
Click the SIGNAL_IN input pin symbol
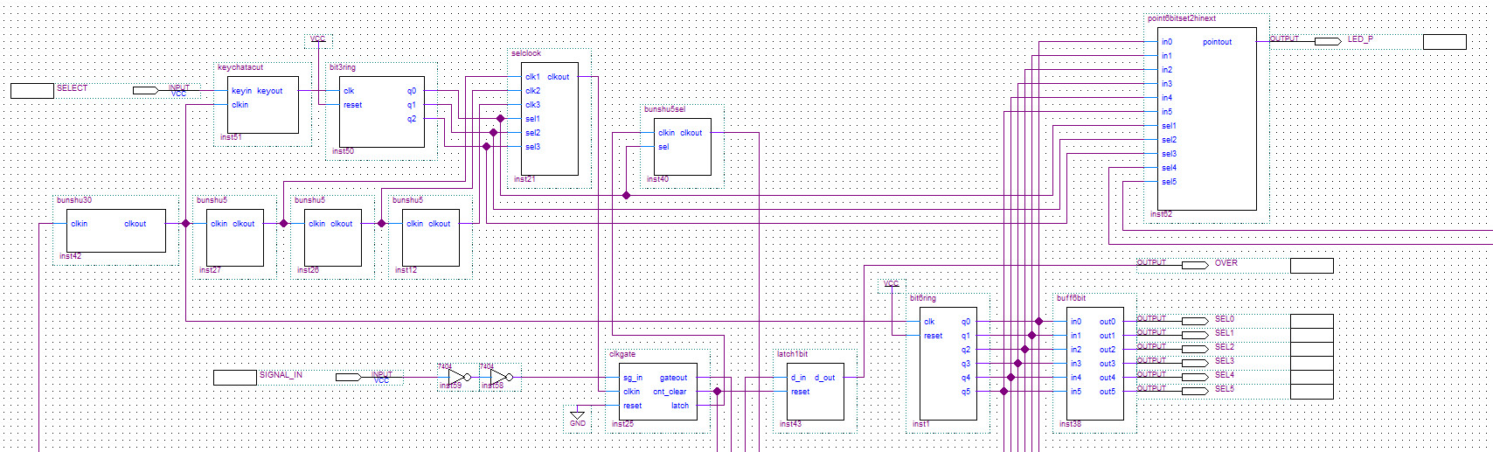tap(348, 377)
